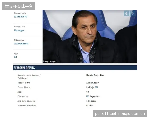The height and width of the screenshot is (120, 150).
Task: Click the La Rioja birthplace text
Action: point(90,87)
